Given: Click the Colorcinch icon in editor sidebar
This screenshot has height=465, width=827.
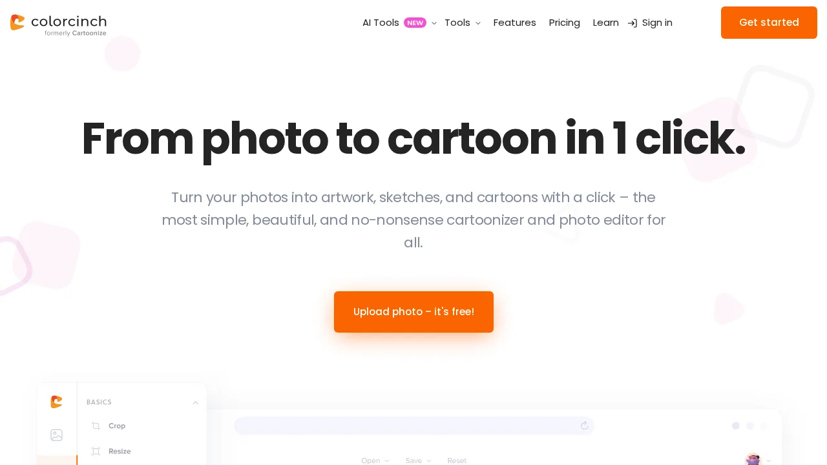Looking at the screenshot, I should (x=57, y=402).
